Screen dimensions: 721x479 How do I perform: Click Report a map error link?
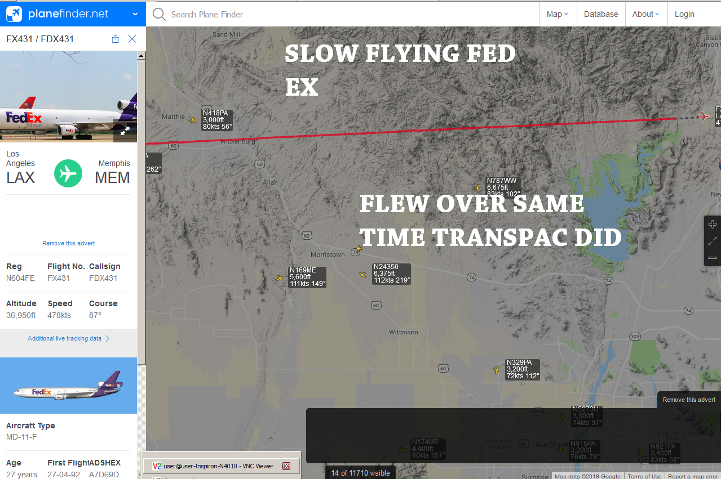click(x=693, y=477)
